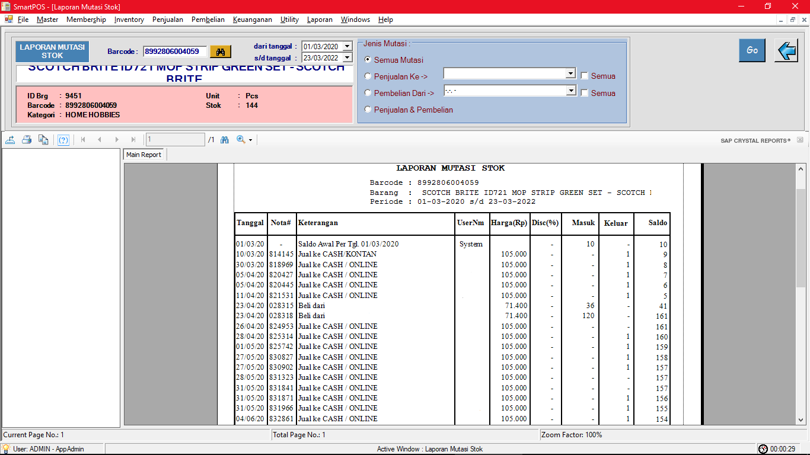The height and width of the screenshot is (455, 810).
Task: Click the 71.400 price in 028318 row
Action: click(516, 316)
